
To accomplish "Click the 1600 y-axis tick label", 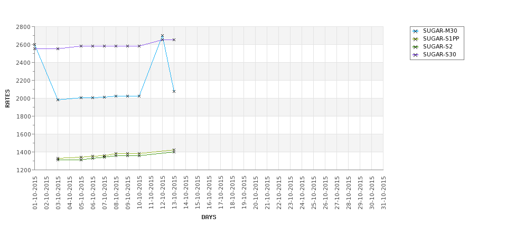I will click(x=23, y=134).
